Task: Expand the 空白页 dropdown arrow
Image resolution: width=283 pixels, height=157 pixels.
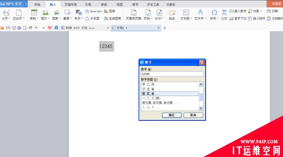Action: (24, 18)
